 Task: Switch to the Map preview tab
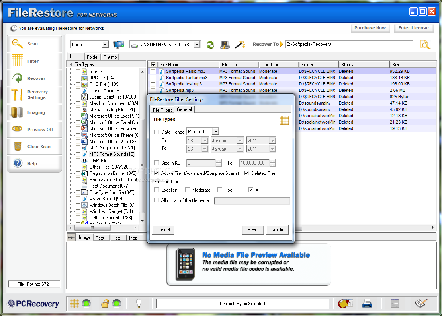[x=133, y=238]
